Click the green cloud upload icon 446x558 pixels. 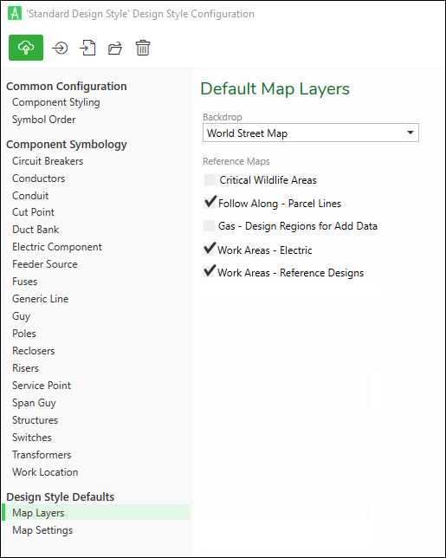pos(26,48)
